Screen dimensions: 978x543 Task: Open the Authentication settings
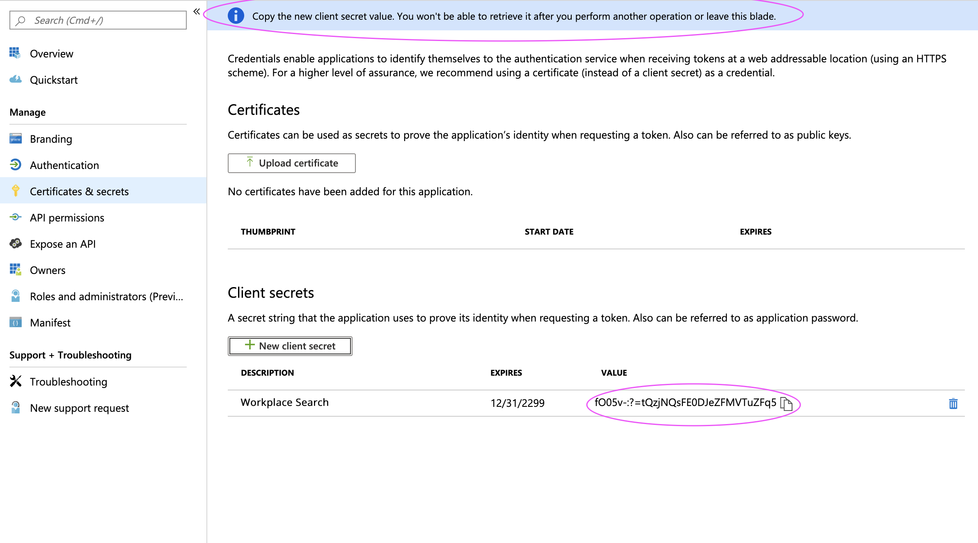pos(64,165)
